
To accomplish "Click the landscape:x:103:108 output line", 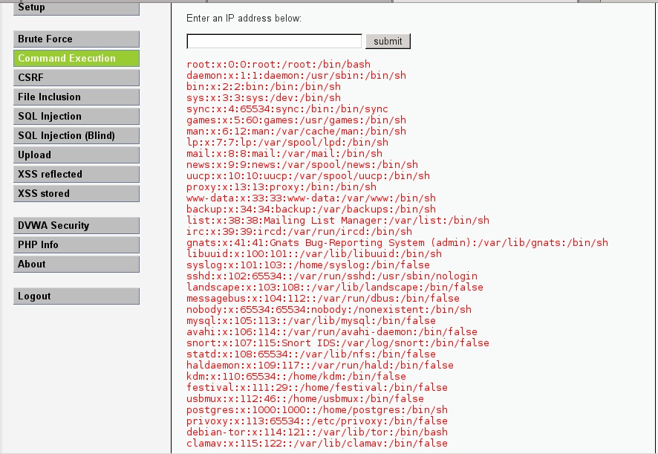I will click(335, 287).
